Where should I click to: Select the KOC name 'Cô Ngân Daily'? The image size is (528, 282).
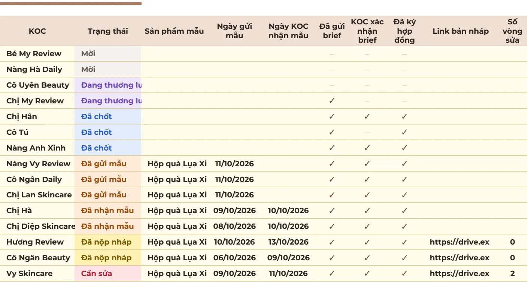pos(34,179)
